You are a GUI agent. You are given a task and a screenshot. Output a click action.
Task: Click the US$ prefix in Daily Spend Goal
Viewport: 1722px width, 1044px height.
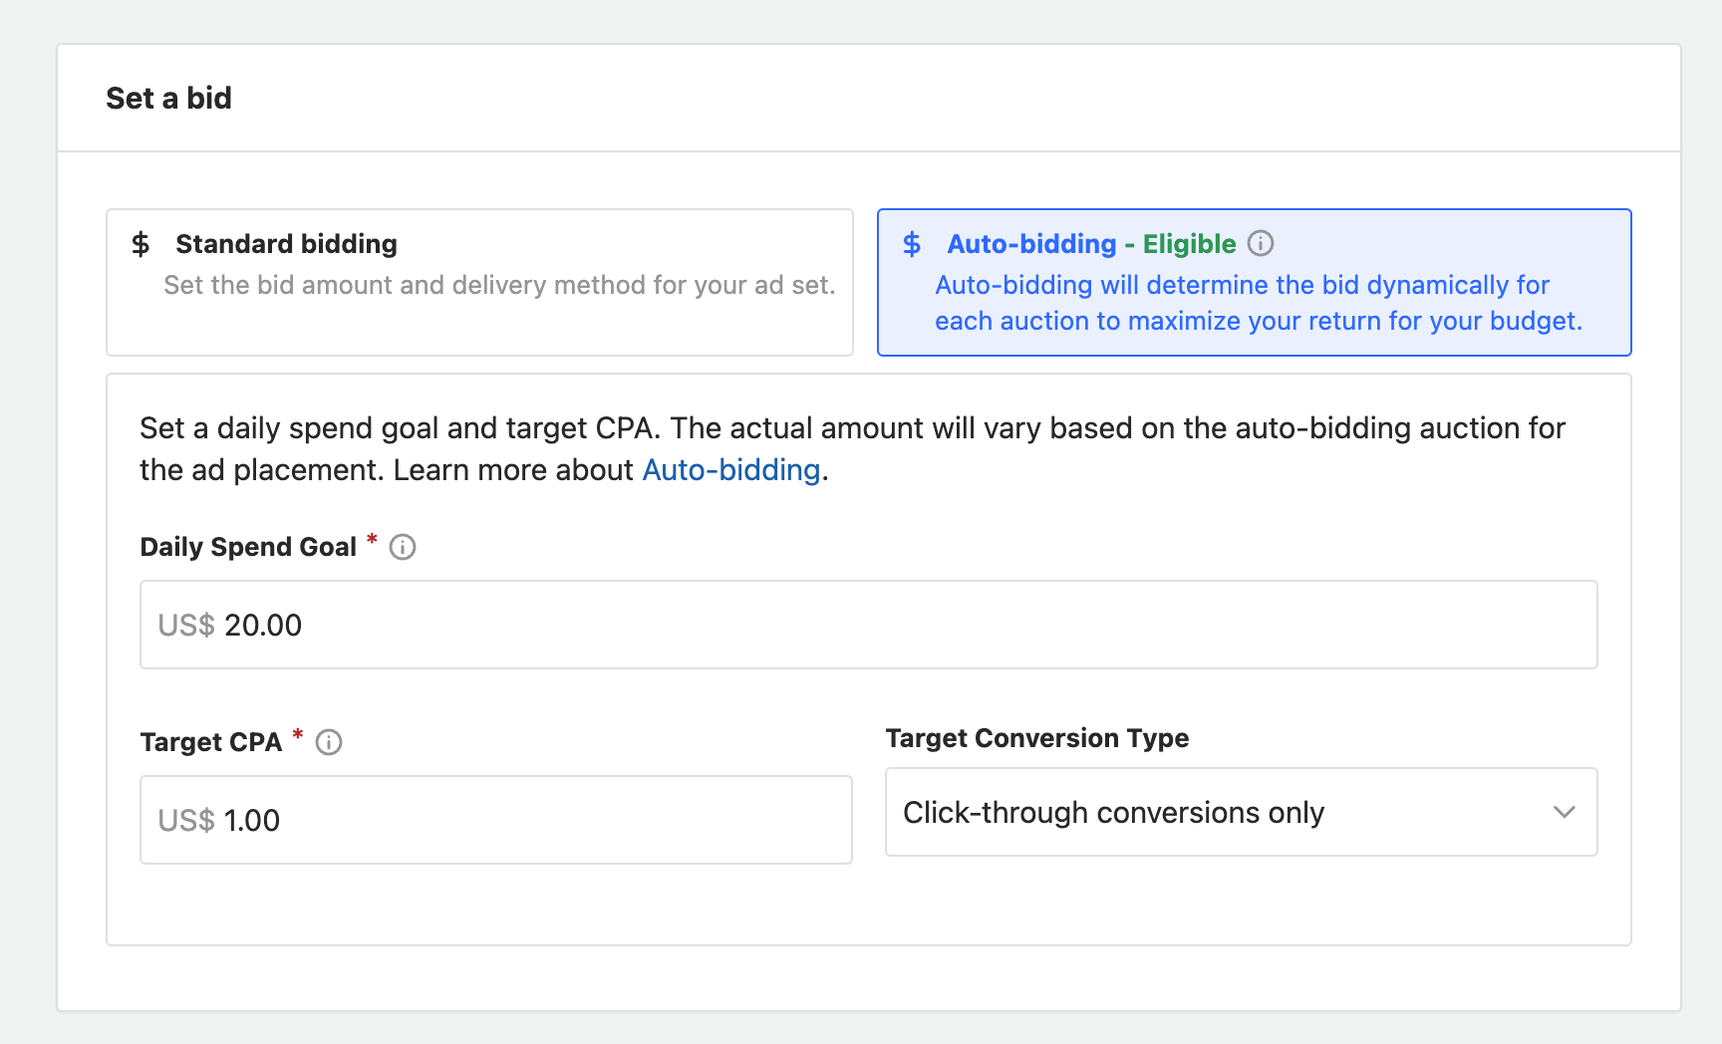coord(186,625)
